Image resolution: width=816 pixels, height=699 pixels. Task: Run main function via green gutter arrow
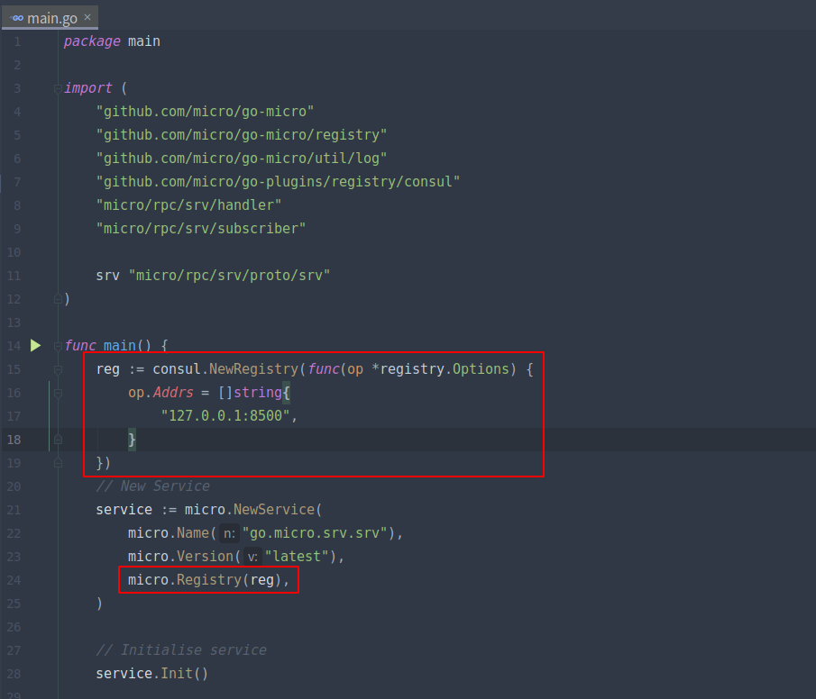[35, 345]
